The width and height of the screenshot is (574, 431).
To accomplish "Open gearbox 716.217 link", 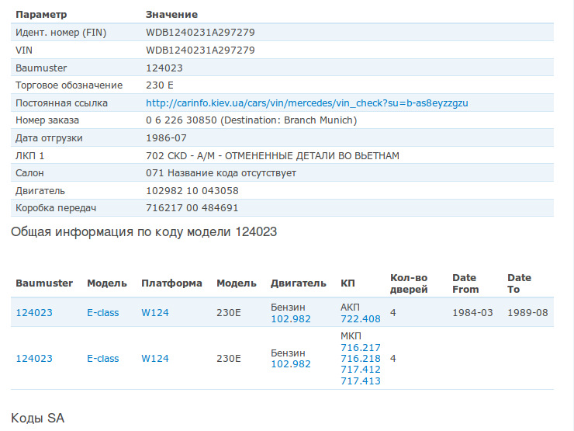I will 361,347.
